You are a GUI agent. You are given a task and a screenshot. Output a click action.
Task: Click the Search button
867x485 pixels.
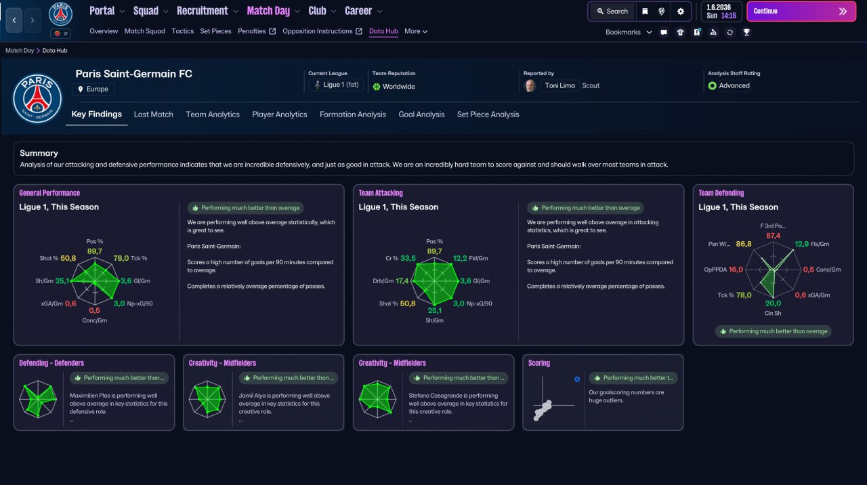pyautogui.click(x=612, y=12)
